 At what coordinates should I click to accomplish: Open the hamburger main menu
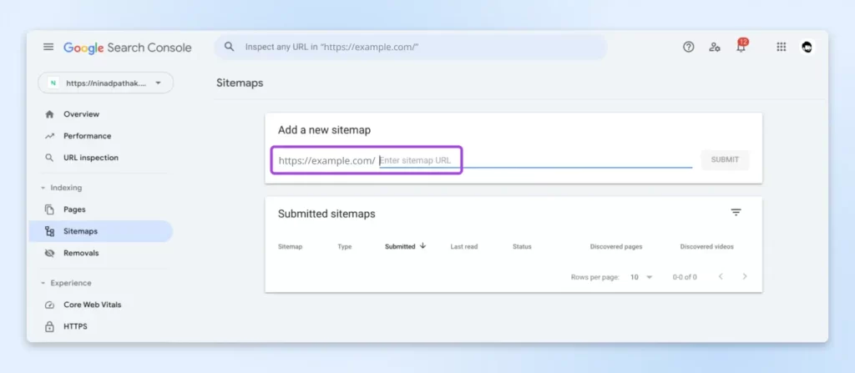(48, 47)
